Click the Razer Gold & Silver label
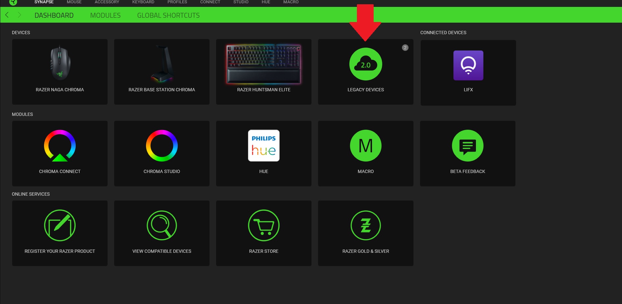The image size is (622, 304). 366,251
